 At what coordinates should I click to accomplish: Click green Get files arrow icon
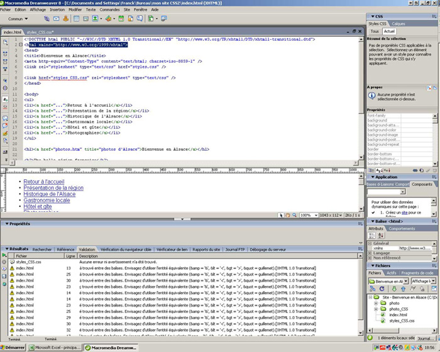[x=394, y=289]
